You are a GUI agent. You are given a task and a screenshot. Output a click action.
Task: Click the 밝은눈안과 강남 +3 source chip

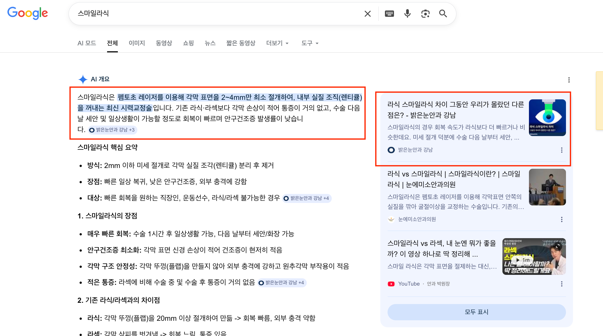[x=112, y=130]
